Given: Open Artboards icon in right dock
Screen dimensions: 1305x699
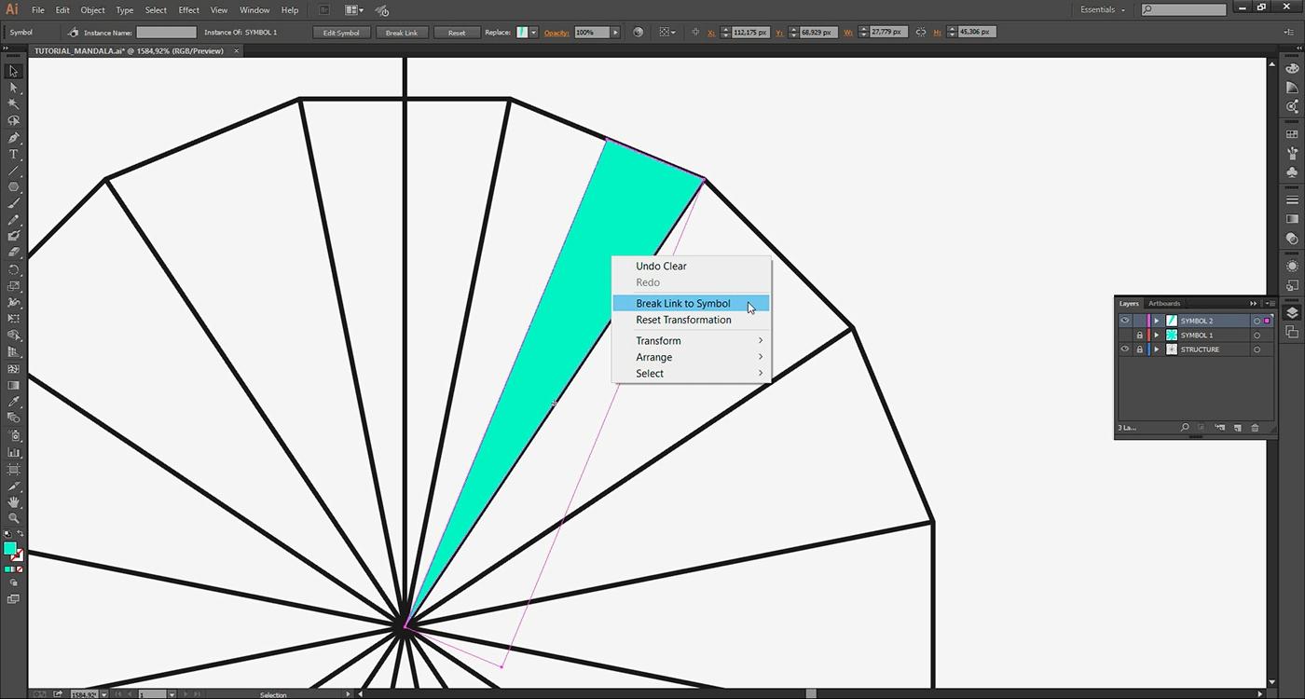Looking at the screenshot, I should click(x=1292, y=333).
